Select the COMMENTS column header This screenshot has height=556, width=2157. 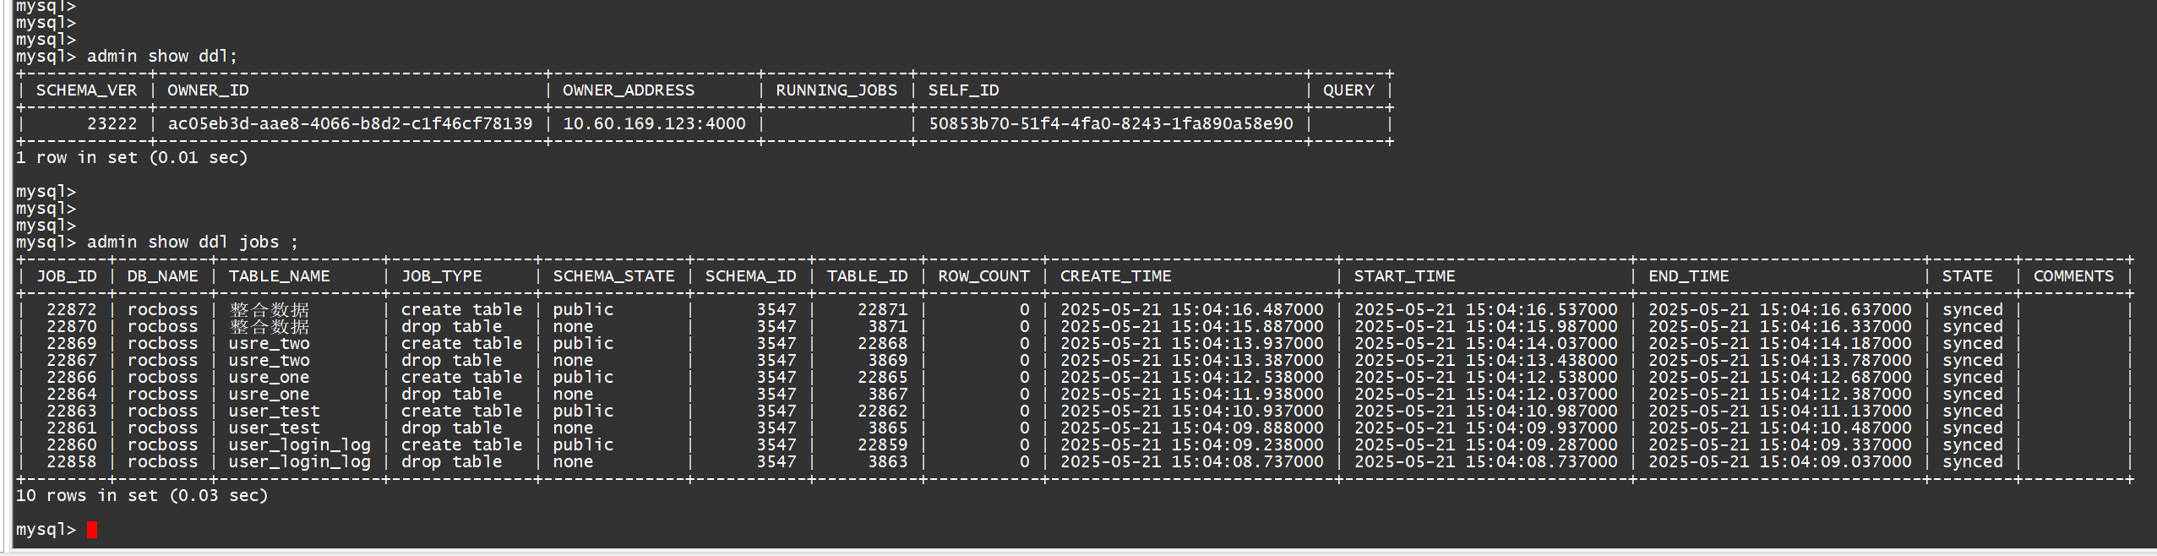click(2073, 276)
